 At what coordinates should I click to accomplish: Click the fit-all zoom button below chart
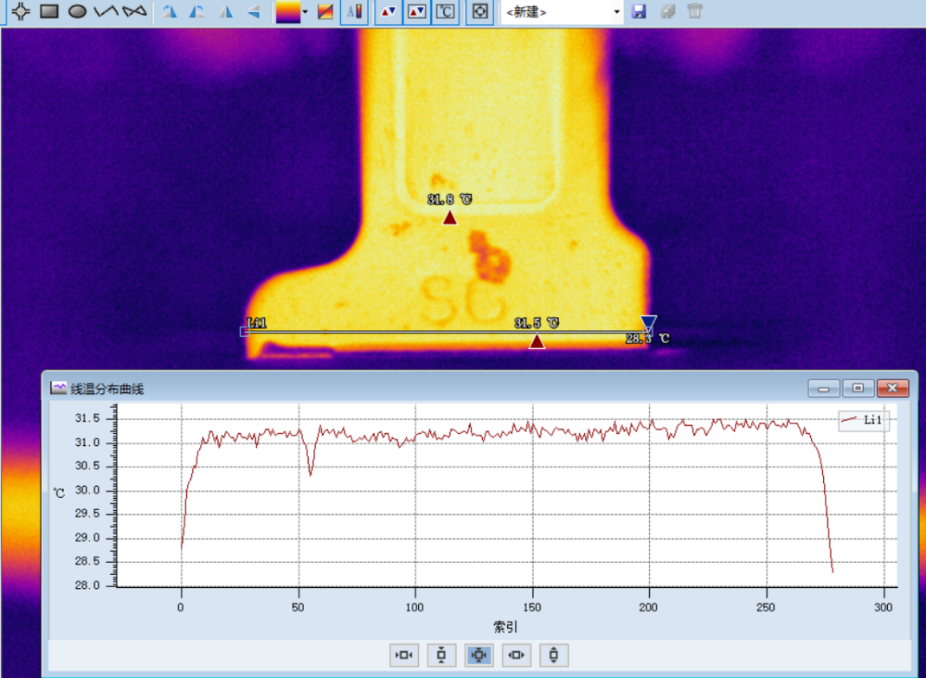(x=479, y=655)
